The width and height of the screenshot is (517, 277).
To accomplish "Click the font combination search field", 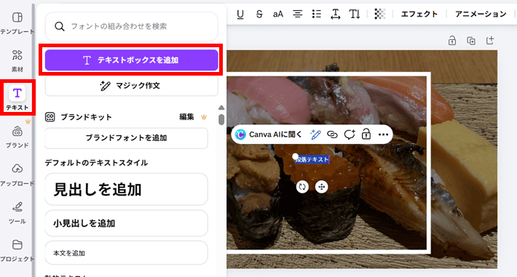I will [131, 26].
